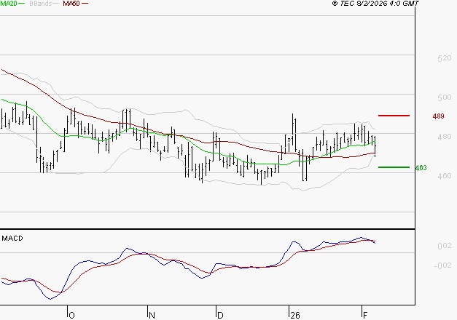Screen dimensions: 457x320
Task: Click the BBands legend label
Action: pos(41,4)
